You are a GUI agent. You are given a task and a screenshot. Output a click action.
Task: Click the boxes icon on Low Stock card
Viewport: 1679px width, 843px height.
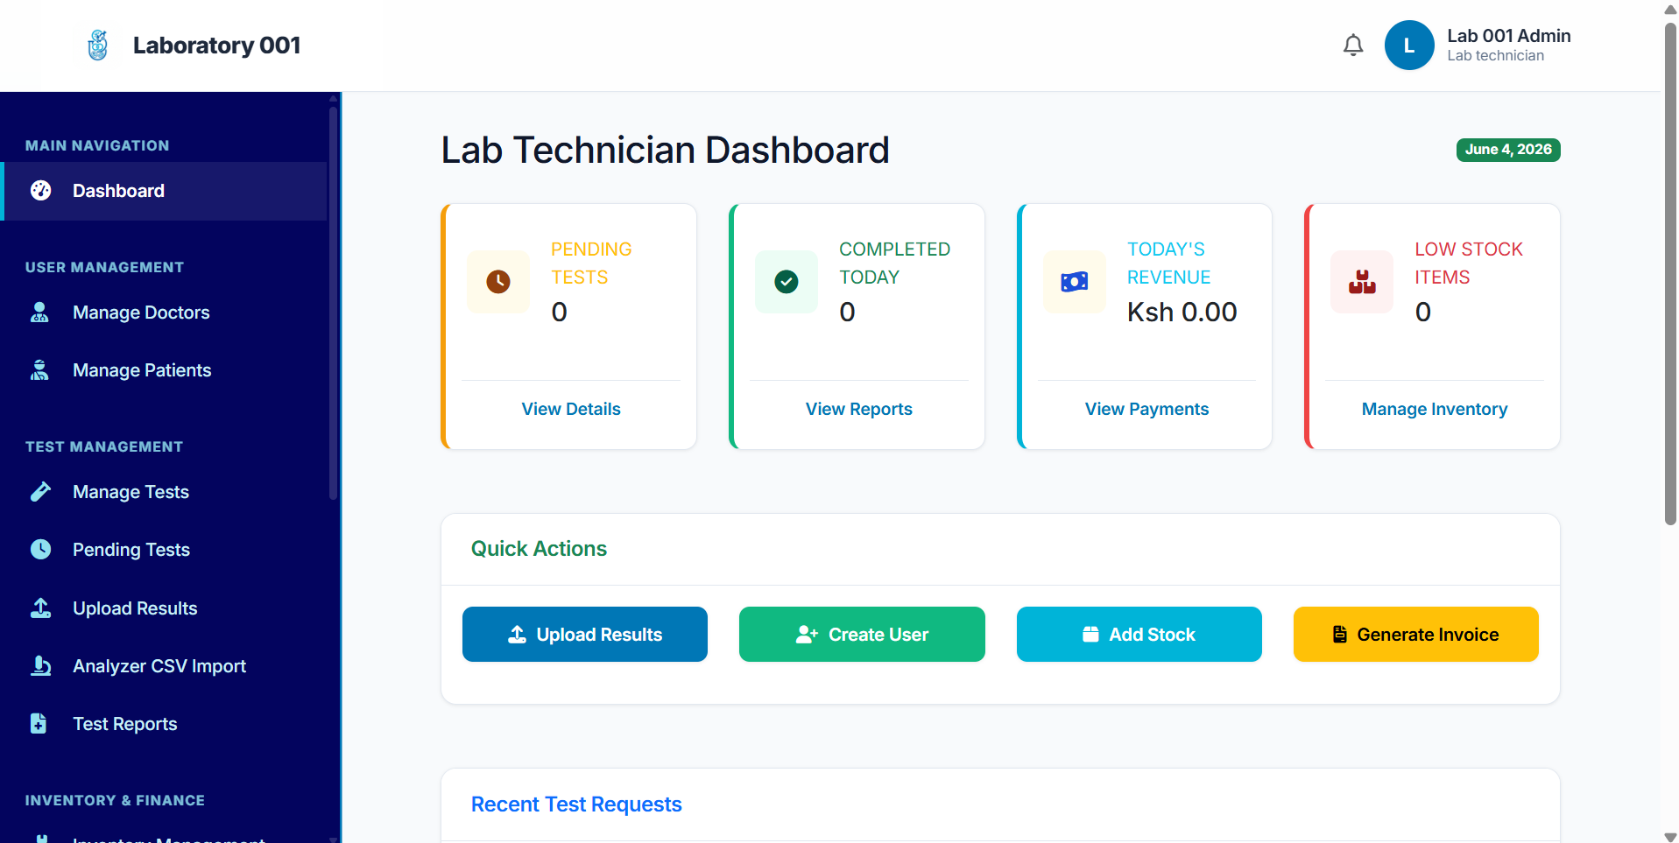tap(1362, 282)
